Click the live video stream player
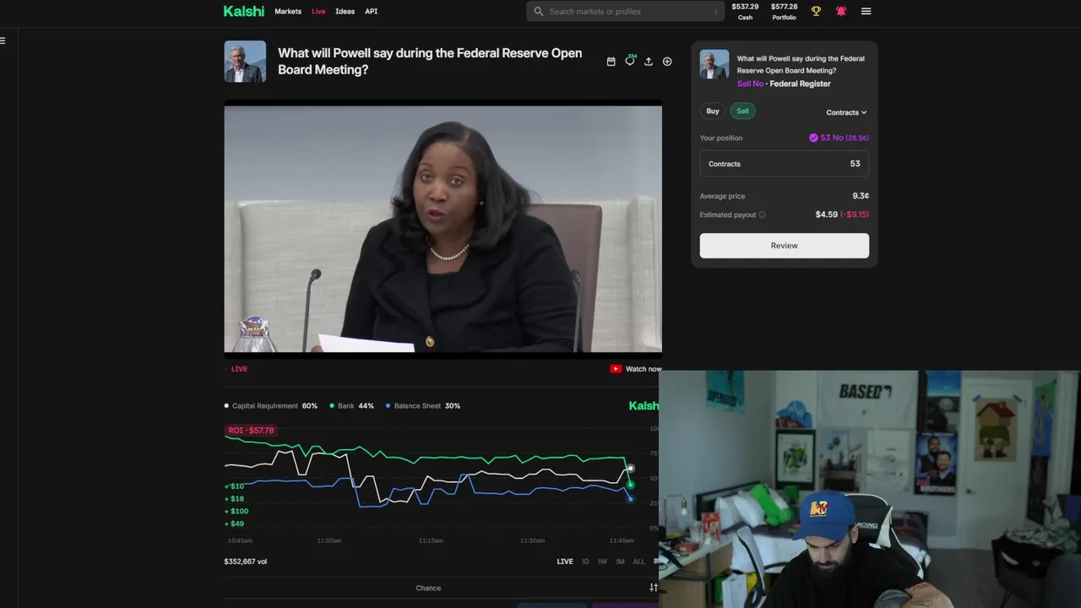This screenshot has height=608, width=1081. [x=443, y=228]
